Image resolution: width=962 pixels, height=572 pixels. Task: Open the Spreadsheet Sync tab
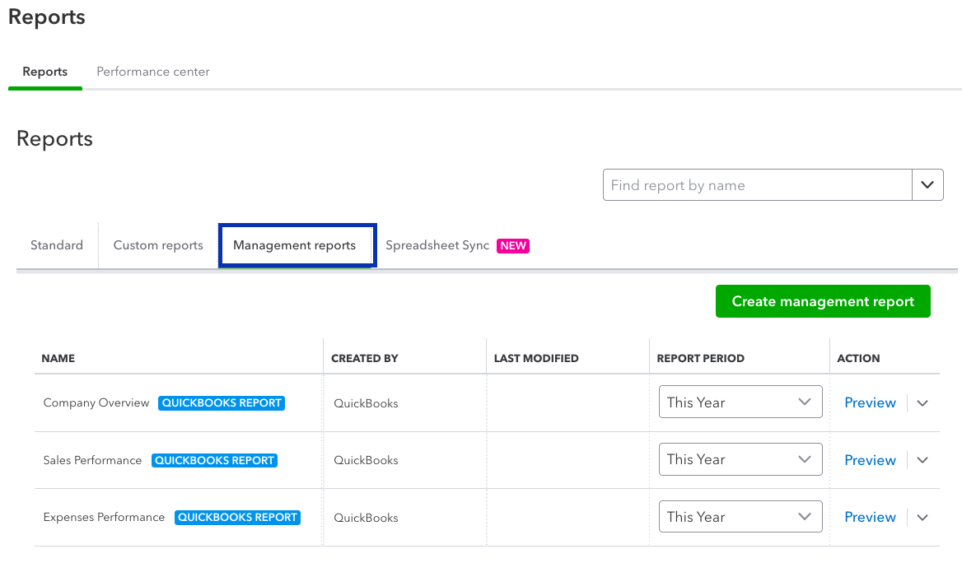click(x=437, y=245)
